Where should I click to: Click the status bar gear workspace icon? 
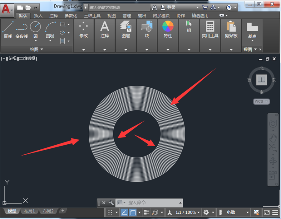[x=206, y=212]
